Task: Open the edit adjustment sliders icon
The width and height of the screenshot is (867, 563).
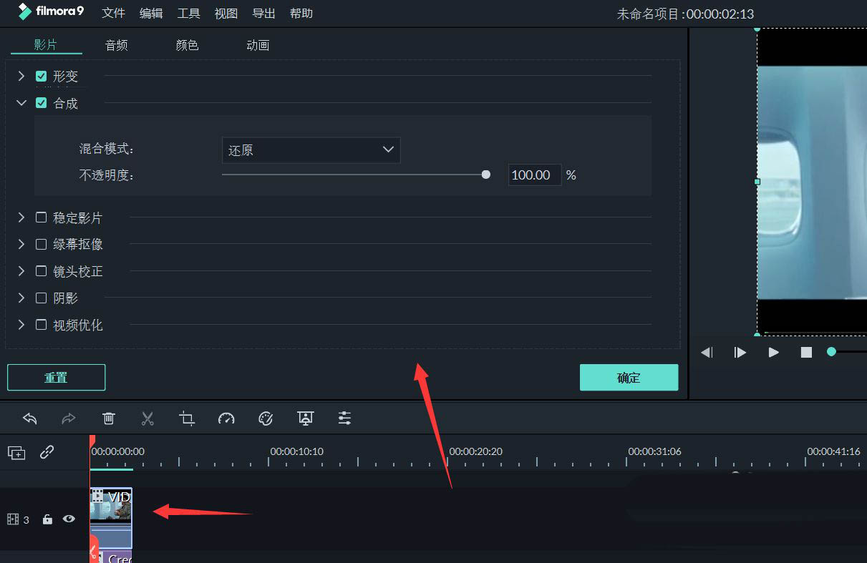Action: tap(345, 418)
